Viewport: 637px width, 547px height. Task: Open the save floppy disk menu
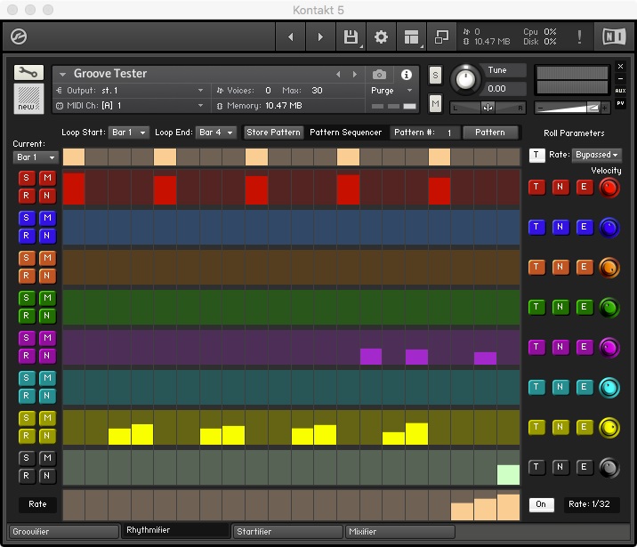click(x=351, y=37)
